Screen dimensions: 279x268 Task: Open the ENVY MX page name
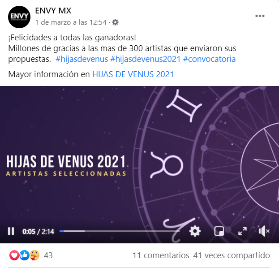pyautogui.click(x=53, y=11)
